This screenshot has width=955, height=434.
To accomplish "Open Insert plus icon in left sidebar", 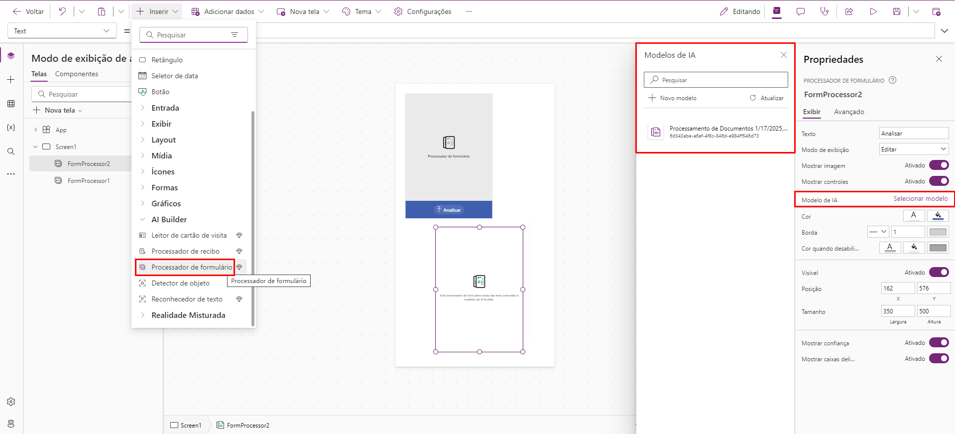I will pos(11,80).
